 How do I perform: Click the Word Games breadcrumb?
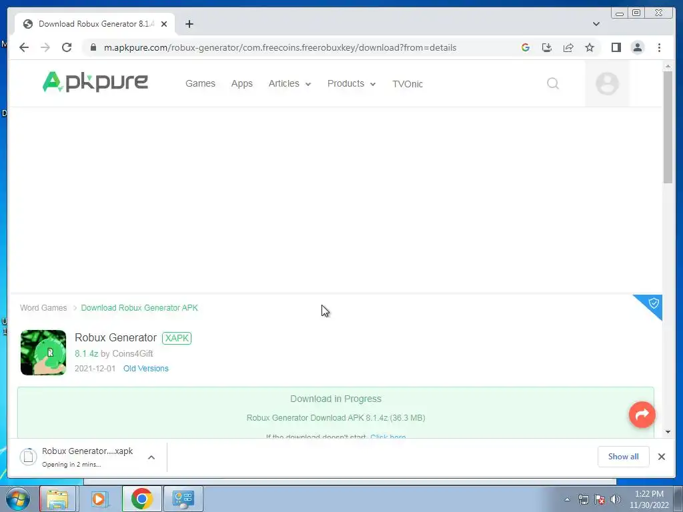[x=43, y=308]
